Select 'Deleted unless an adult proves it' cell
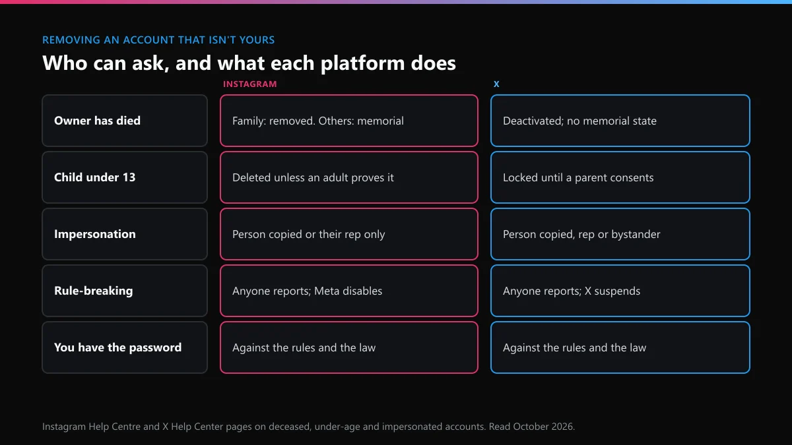Screen dimensions: 792x445 [349, 177]
